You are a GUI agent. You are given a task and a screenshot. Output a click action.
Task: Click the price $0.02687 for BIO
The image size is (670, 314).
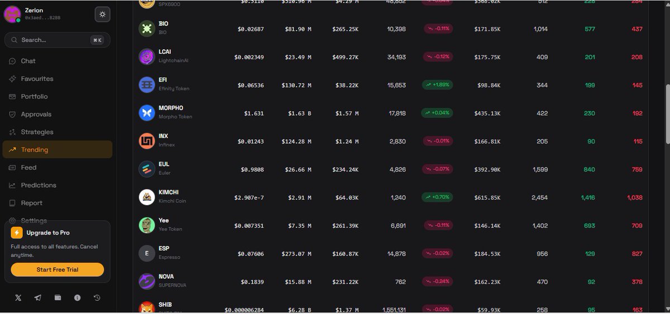251,29
